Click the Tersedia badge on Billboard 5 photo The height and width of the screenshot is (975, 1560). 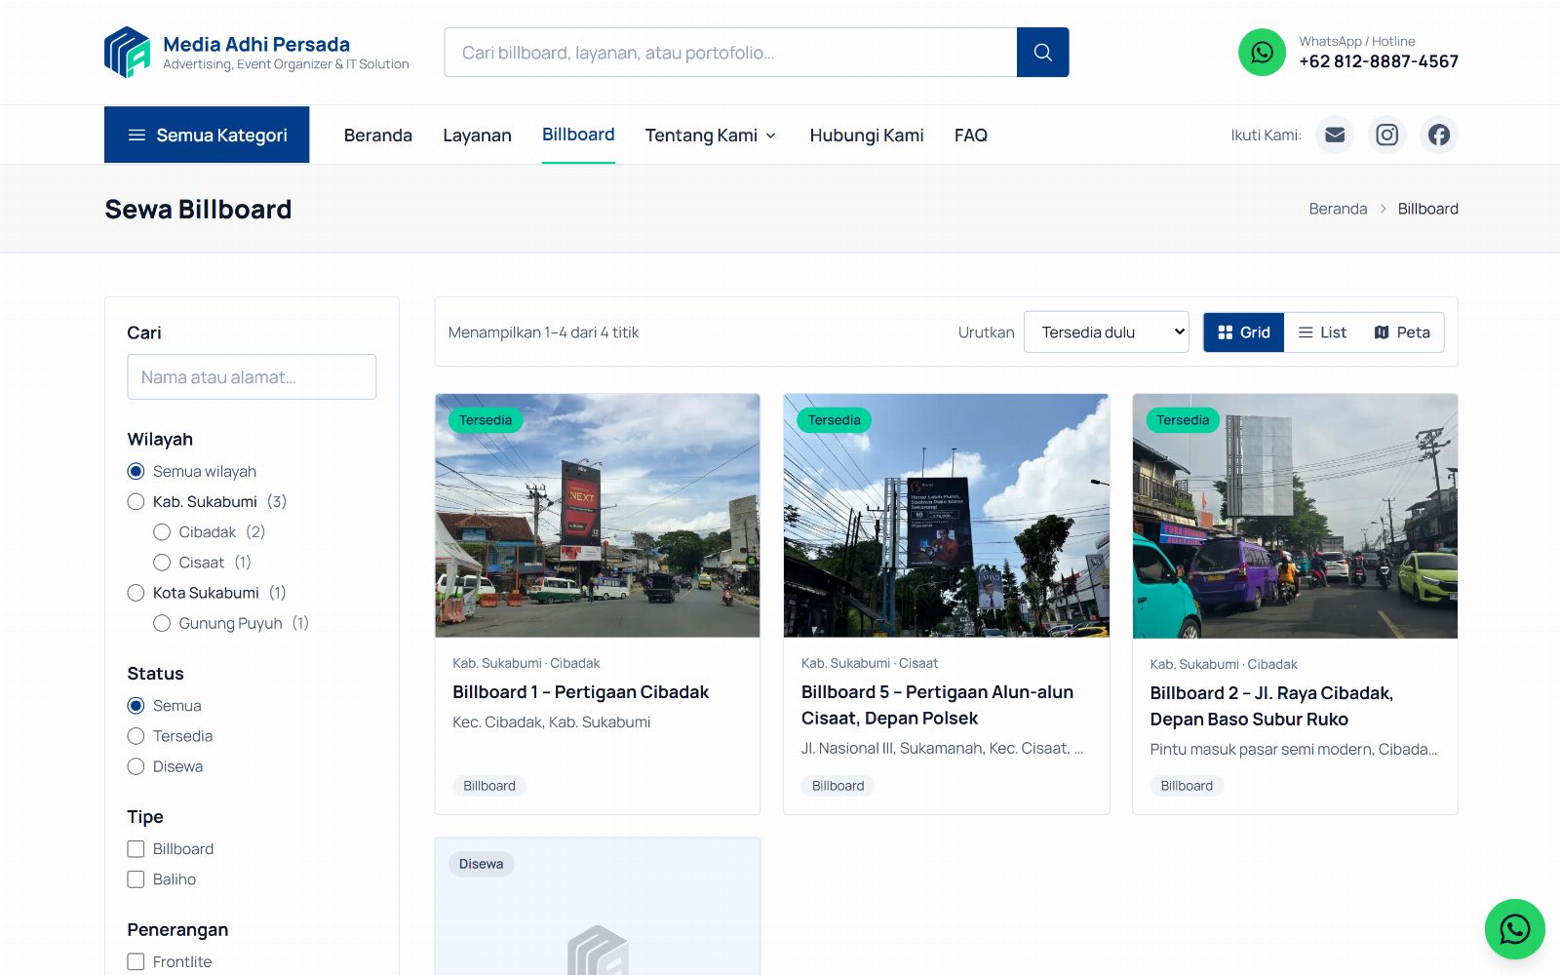click(x=835, y=420)
